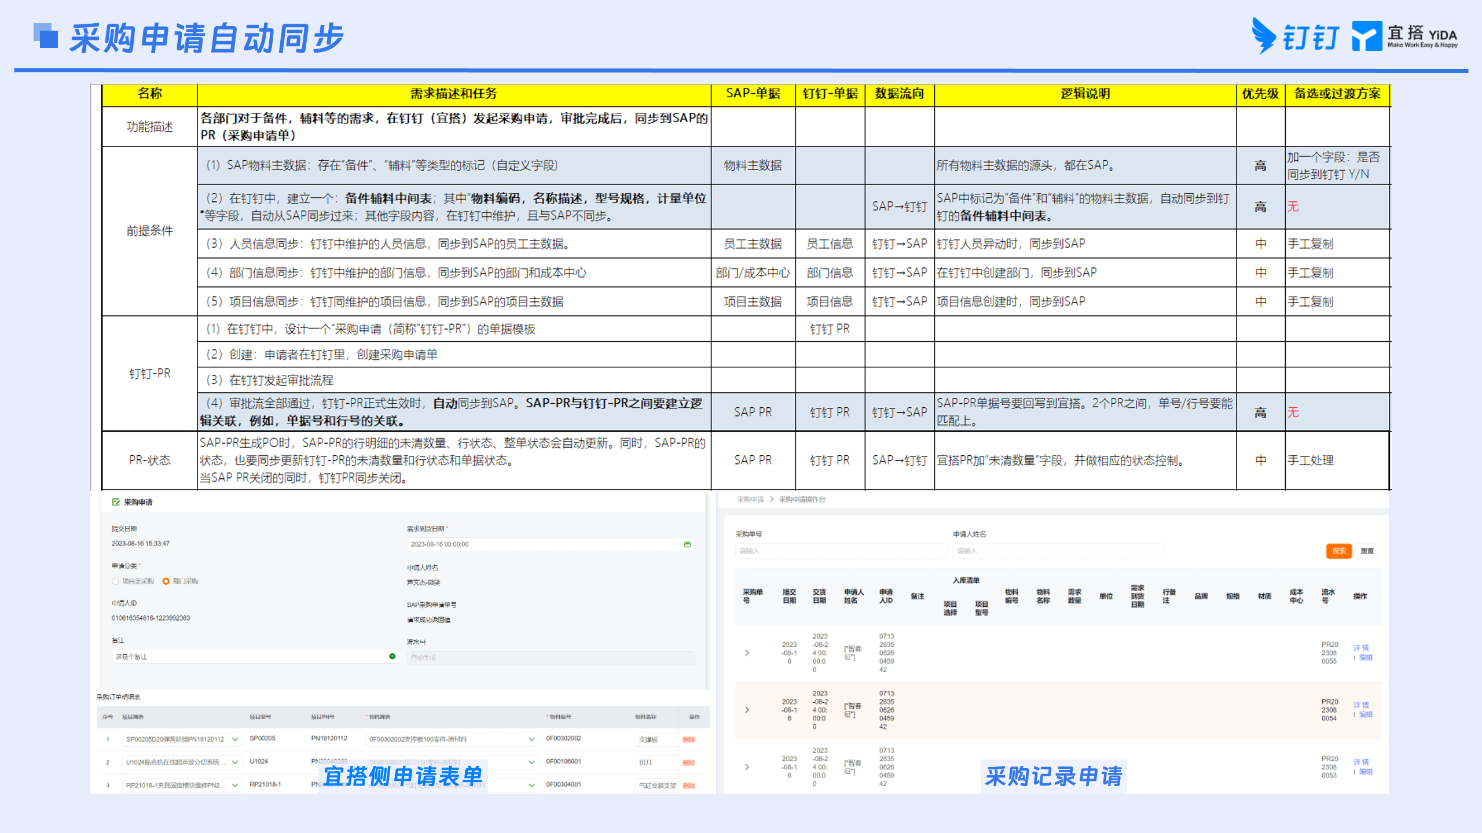Open project dropdown U1024贴合机在线超声波分切系统
The image size is (1482, 833).
(x=182, y=762)
